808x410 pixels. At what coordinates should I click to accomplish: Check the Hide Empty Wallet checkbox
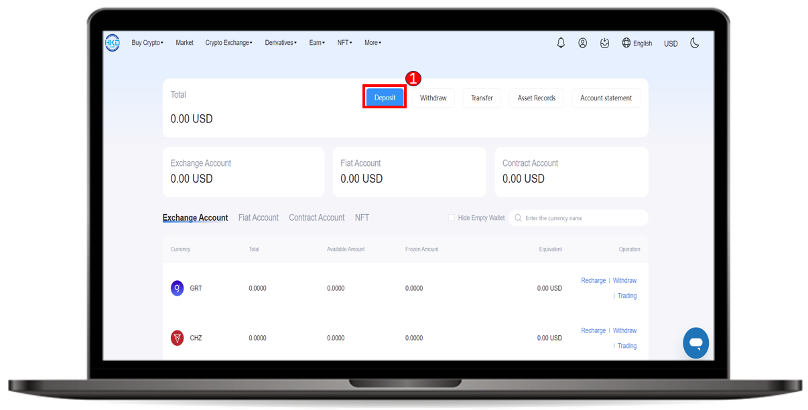click(451, 218)
